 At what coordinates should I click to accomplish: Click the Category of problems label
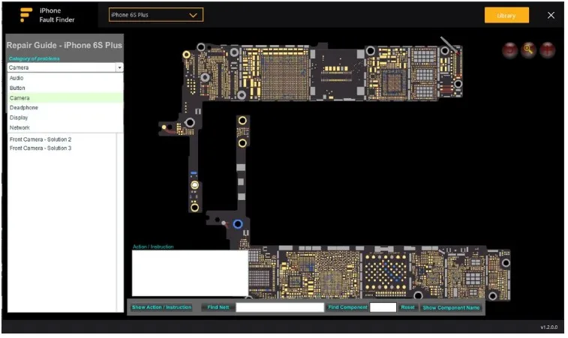[34, 58]
